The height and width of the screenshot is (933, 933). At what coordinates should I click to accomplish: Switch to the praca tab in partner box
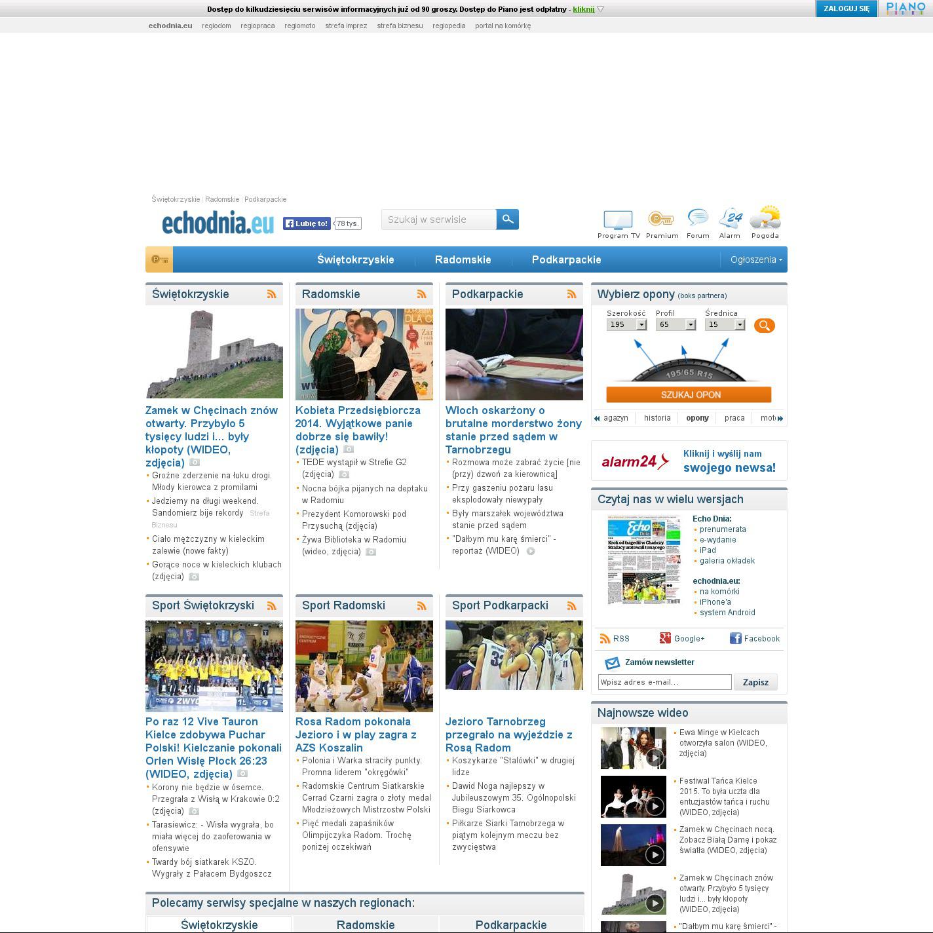pos(734,418)
